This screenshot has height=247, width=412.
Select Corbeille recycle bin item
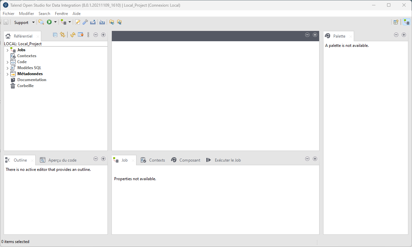coord(25,86)
